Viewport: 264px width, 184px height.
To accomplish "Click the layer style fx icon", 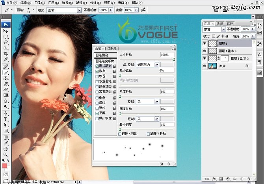I will (215, 179).
